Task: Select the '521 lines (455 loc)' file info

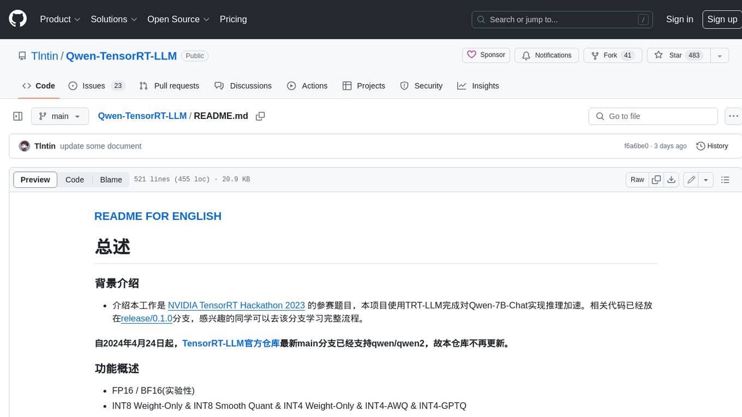Action: point(172,180)
